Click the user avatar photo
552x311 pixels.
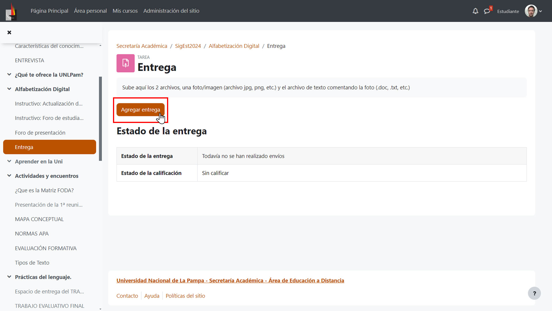(x=531, y=11)
